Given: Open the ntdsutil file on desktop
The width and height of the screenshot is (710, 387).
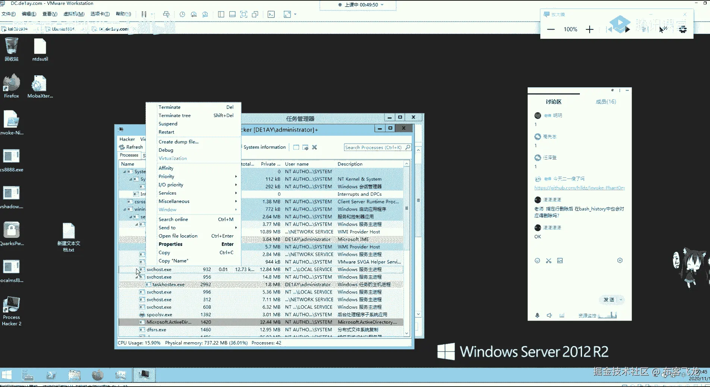Looking at the screenshot, I should (40, 49).
